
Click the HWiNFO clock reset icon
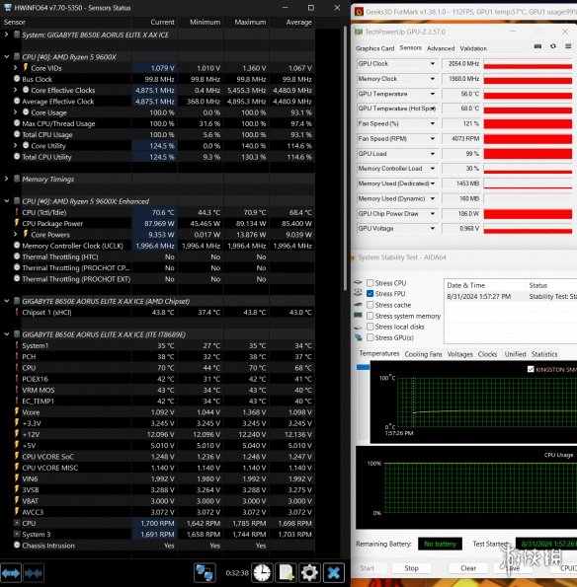pos(262,573)
